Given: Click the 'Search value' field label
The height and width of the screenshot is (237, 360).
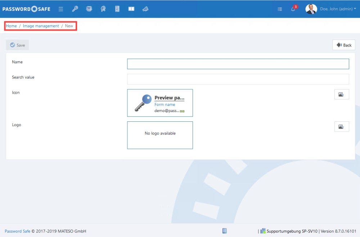Looking at the screenshot, I should pyautogui.click(x=23, y=77).
